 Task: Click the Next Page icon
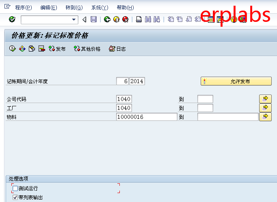point(189,19)
